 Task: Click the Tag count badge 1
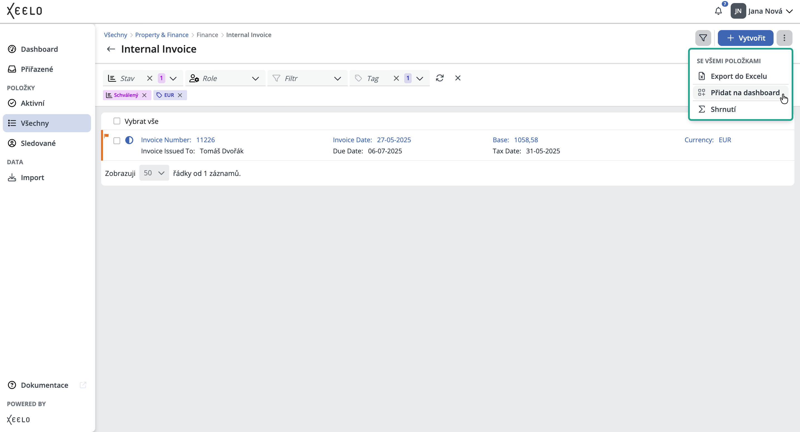click(408, 78)
